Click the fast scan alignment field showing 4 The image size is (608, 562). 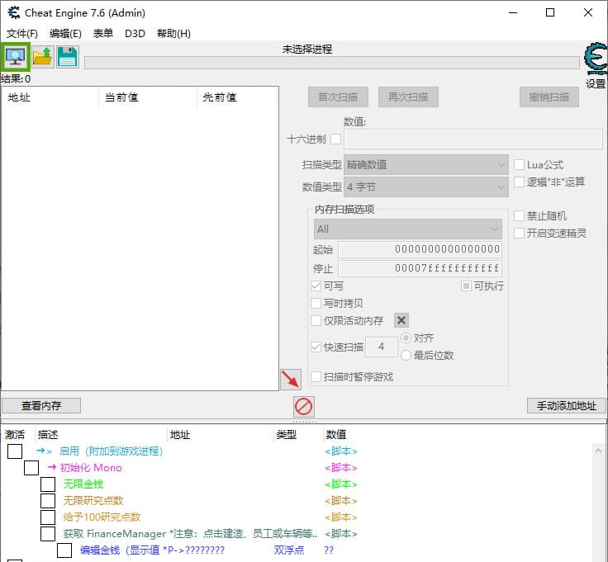[382, 347]
